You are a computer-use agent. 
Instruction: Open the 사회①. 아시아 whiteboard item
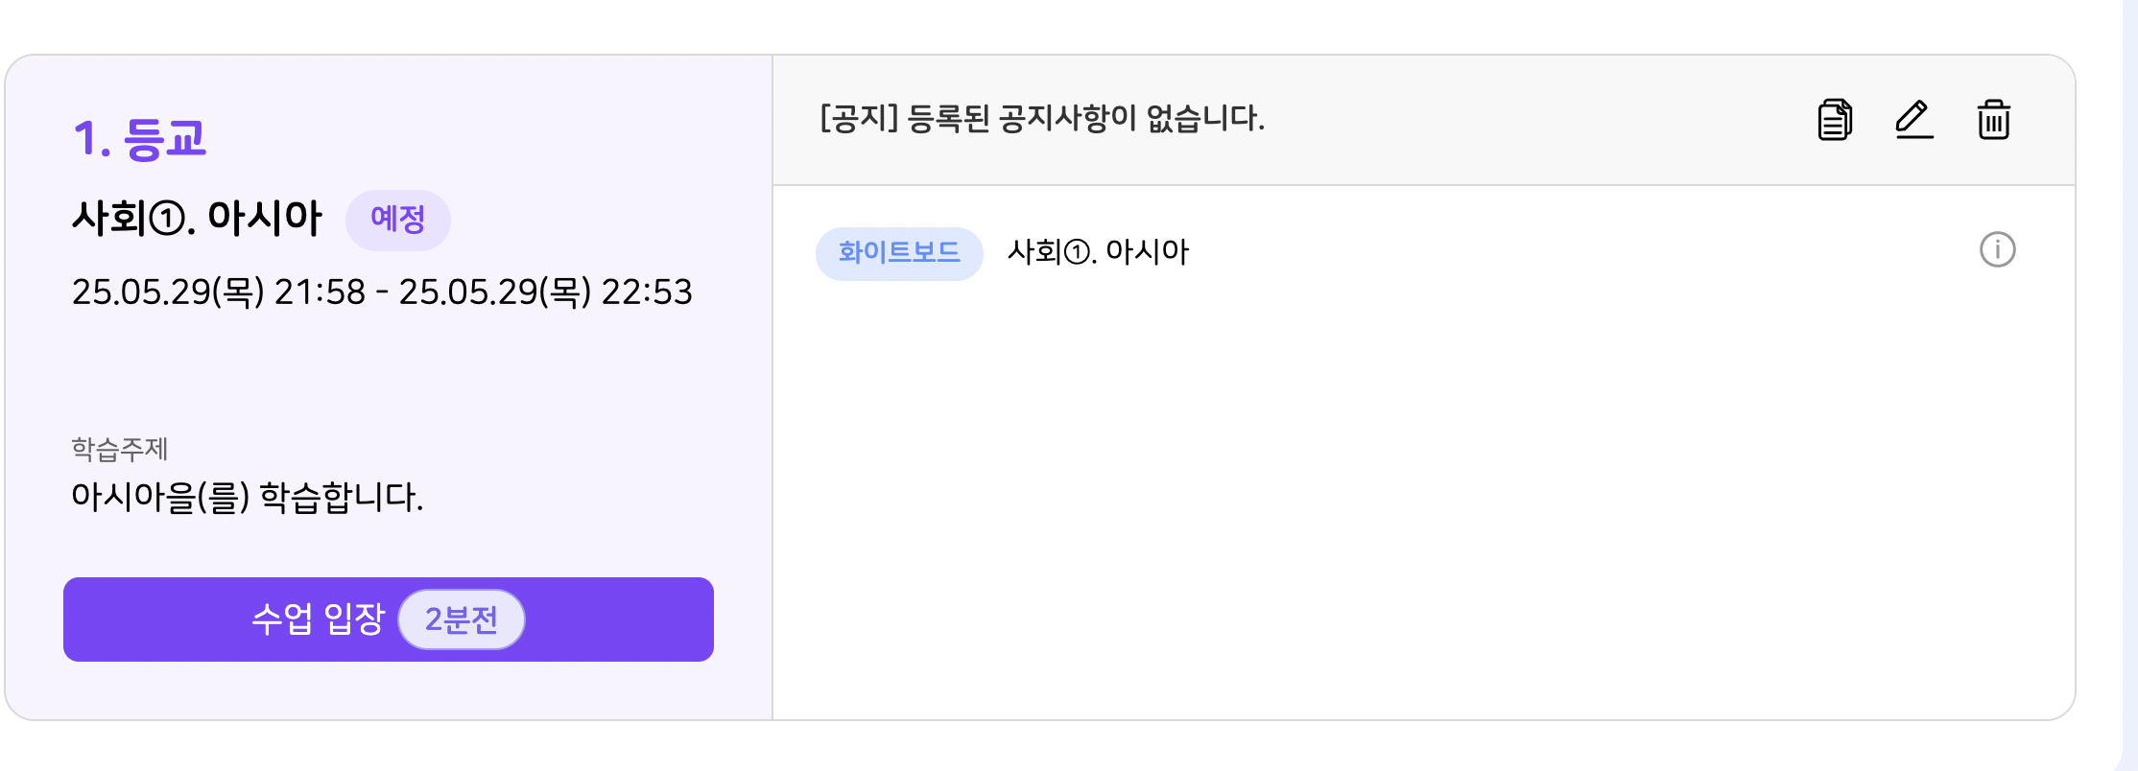tap(1098, 252)
